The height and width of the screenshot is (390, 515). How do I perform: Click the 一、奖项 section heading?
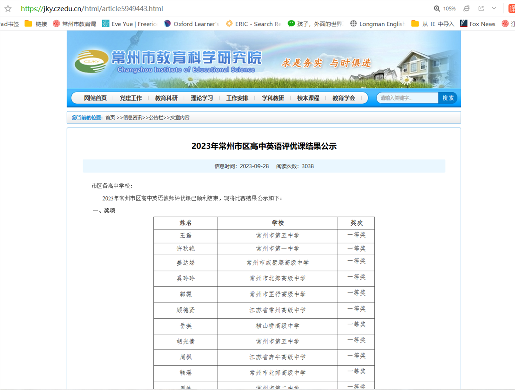click(104, 211)
